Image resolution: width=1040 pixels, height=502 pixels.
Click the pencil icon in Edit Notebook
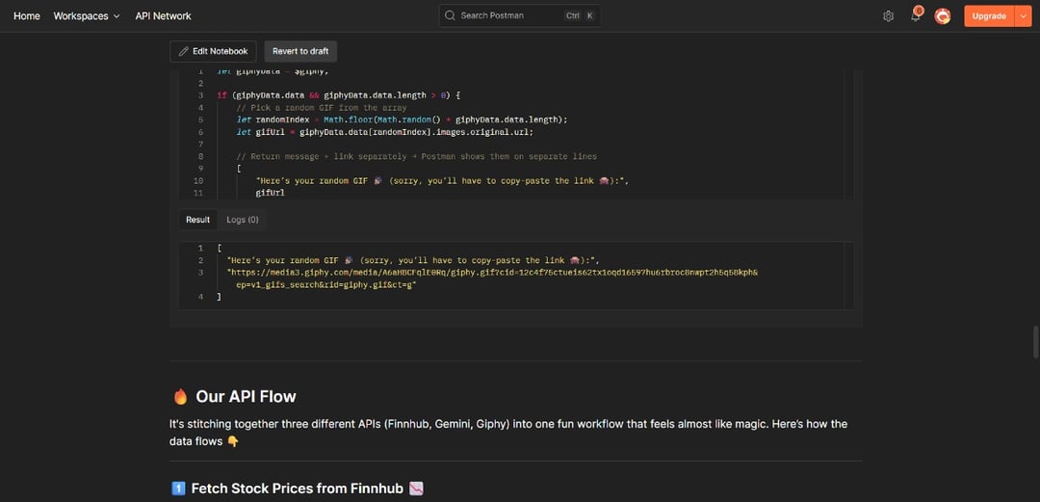tap(184, 51)
